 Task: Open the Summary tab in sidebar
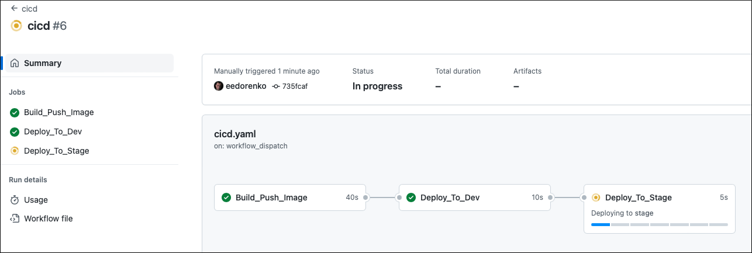pos(43,63)
